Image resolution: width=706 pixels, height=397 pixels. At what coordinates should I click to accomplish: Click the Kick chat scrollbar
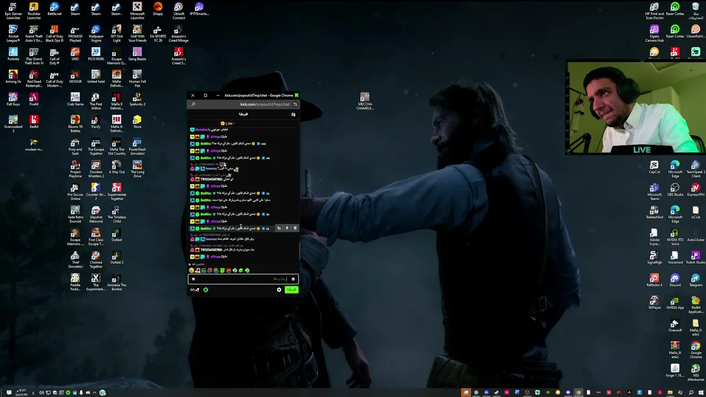(299, 251)
